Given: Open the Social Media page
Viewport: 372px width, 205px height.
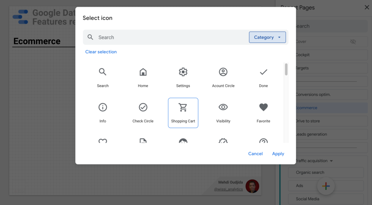Looking at the screenshot, I should (x=326, y=199).
